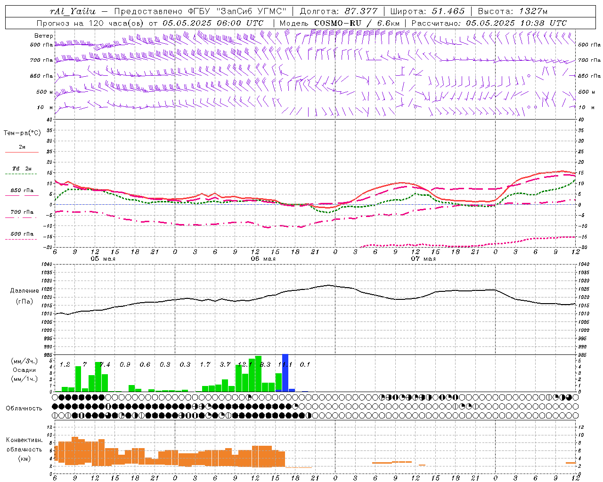Click the Давление pressure panel label
Viewport: 603px width, 482px height.
[24, 291]
